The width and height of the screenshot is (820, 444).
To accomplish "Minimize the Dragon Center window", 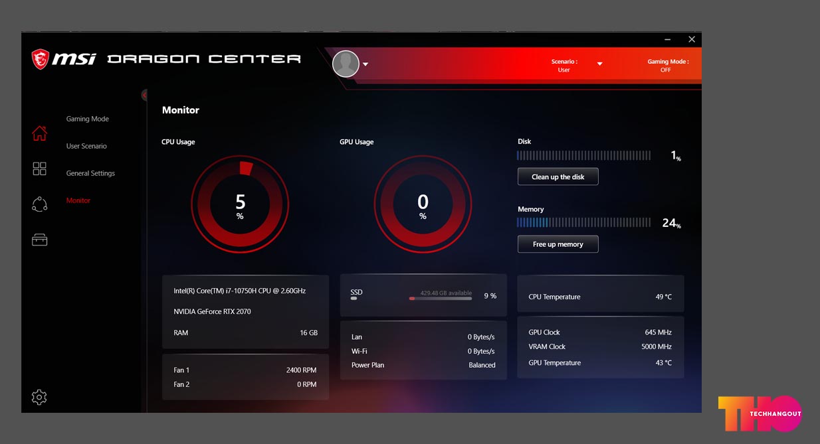I will [x=668, y=40].
